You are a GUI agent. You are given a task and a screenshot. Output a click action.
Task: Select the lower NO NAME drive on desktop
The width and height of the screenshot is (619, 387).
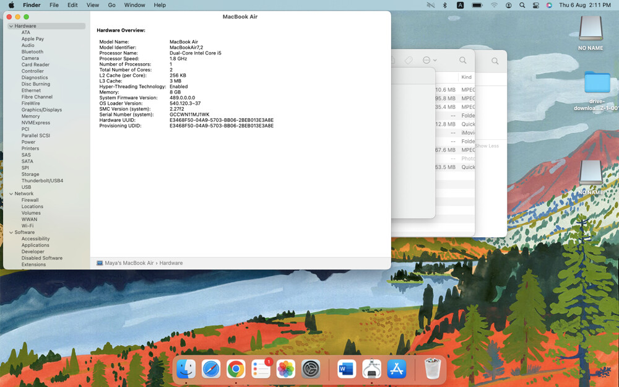coord(591,178)
